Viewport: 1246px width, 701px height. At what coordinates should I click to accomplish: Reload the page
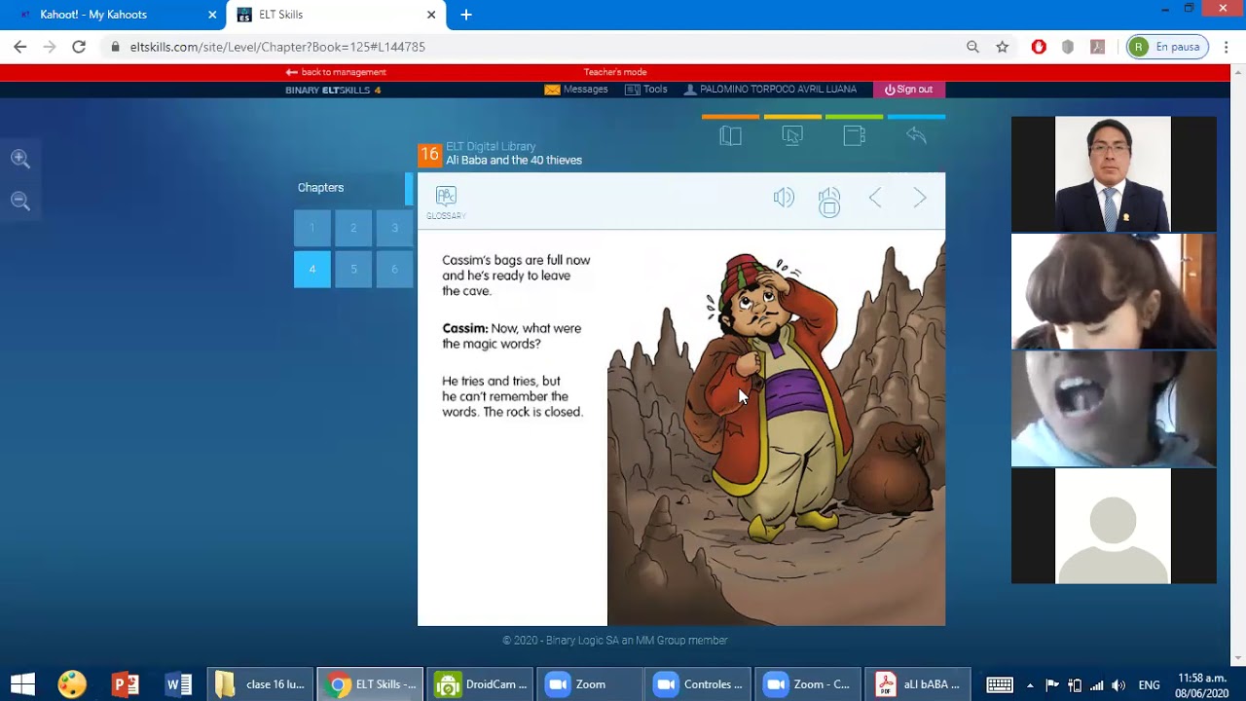79,47
